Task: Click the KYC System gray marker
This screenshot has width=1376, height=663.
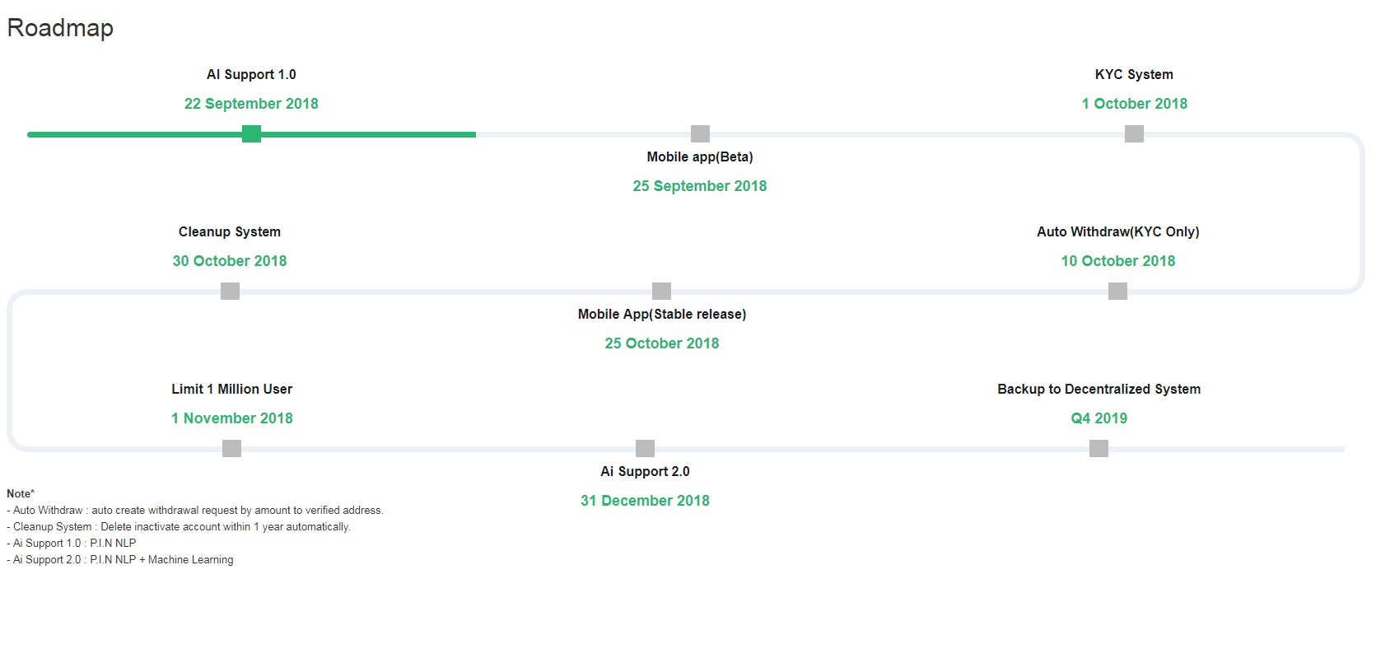Action: [1134, 134]
